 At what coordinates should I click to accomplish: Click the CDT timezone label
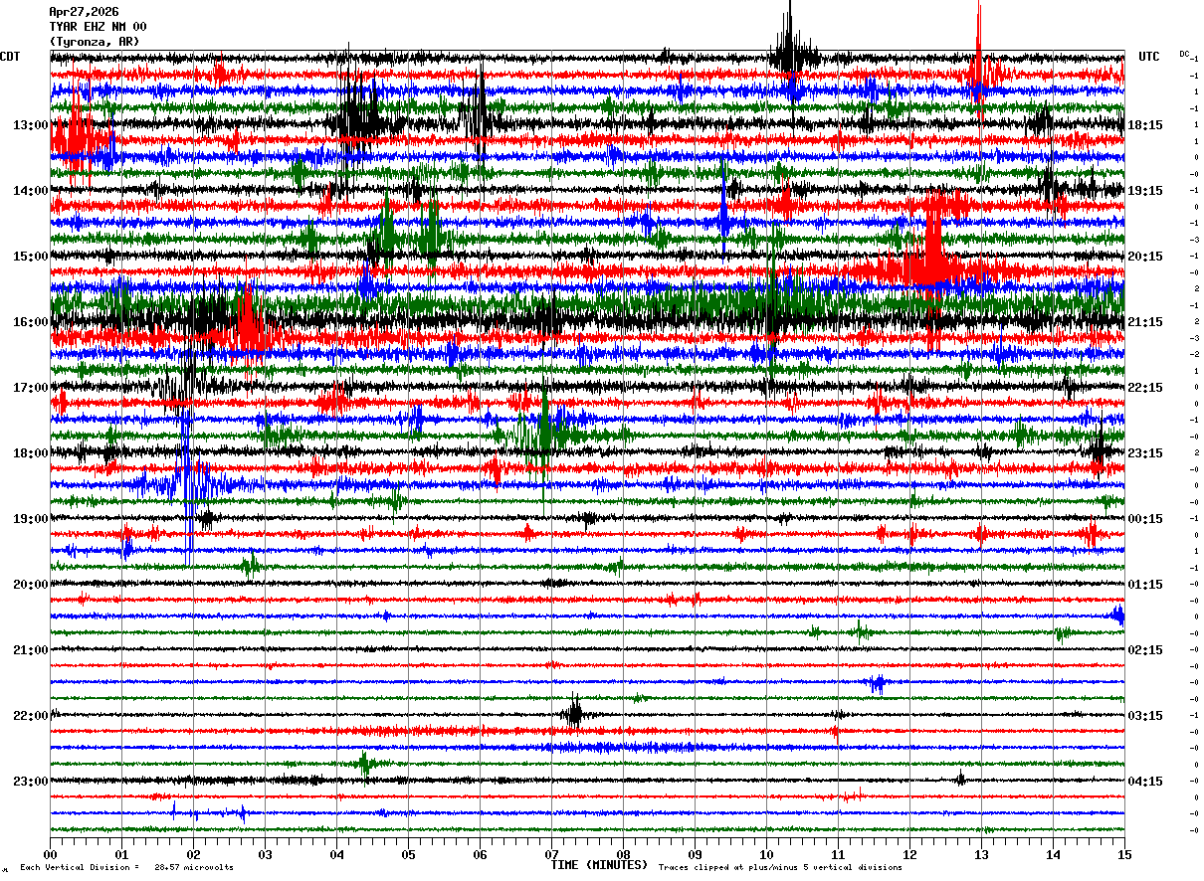(10, 57)
